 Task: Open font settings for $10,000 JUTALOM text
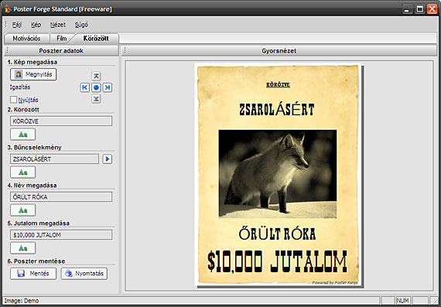click(x=22, y=248)
